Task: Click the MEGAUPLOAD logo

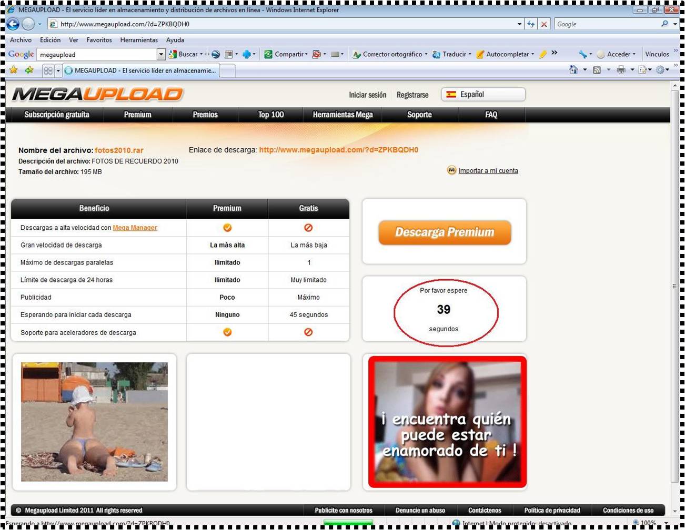Action: point(98,94)
